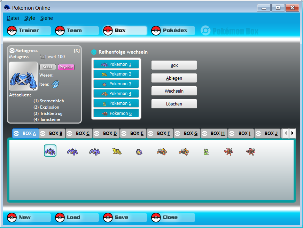Select the BOX G tab

(187, 133)
